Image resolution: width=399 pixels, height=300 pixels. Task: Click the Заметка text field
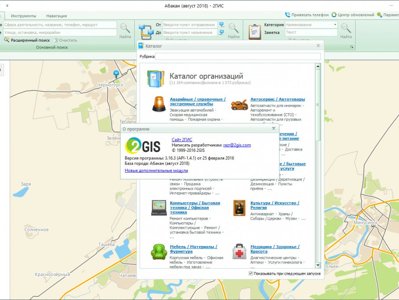(311, 32)
